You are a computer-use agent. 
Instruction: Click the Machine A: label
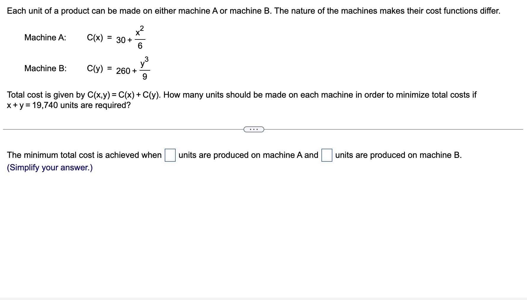(45, 37)
